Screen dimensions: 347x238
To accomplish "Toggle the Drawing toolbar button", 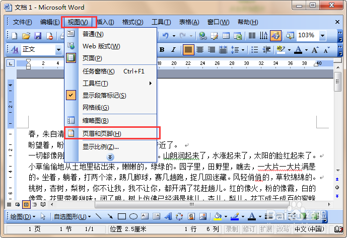I will pyautogui.click(x=275, y=36).
